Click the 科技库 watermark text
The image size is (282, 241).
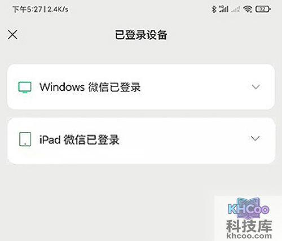[249, 226]
